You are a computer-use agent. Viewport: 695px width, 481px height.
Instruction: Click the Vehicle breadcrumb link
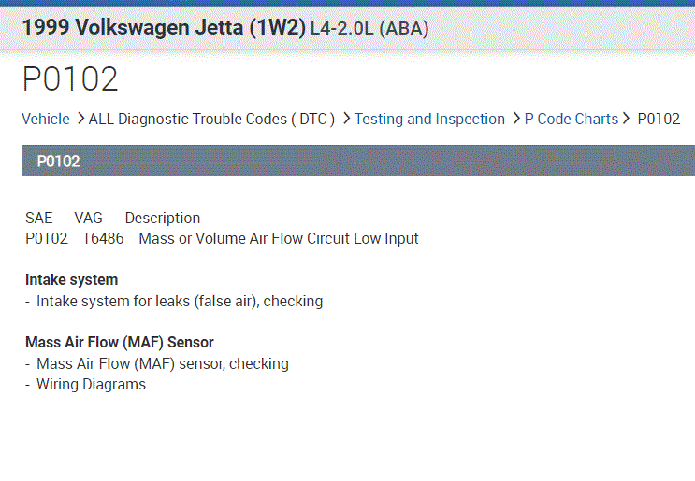coord(46,119)
